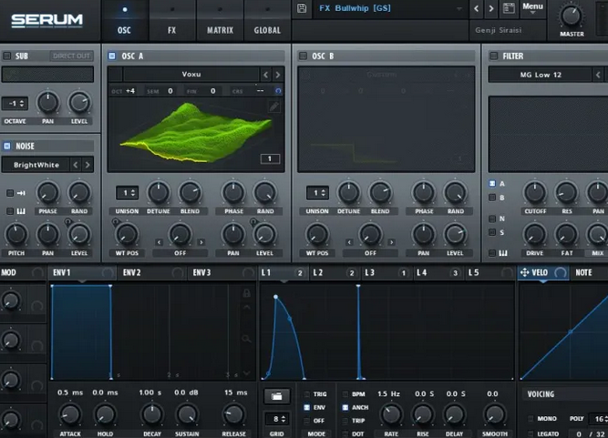Screen dimensions: 608x438
Task: Click the save preset floppy disk icon
Action: pyautogui.click(x=302, y=8)
